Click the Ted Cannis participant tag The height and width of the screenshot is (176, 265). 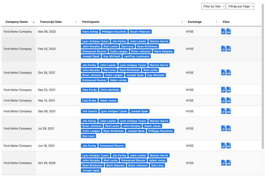[90, 111]
